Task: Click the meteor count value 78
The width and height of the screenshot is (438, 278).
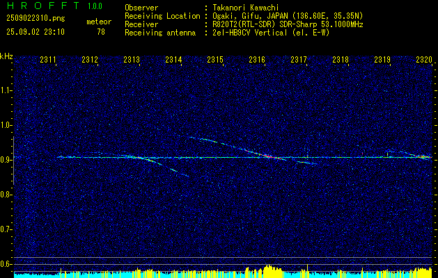Action: [x=101, y=32]
